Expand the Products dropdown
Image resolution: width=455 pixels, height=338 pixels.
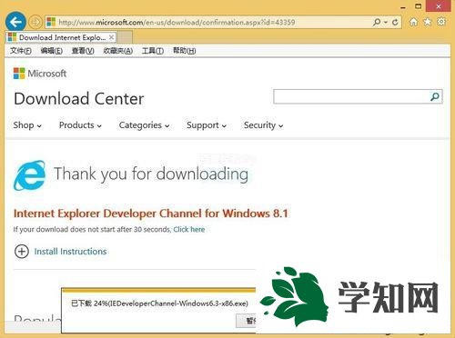coord(80,125)
